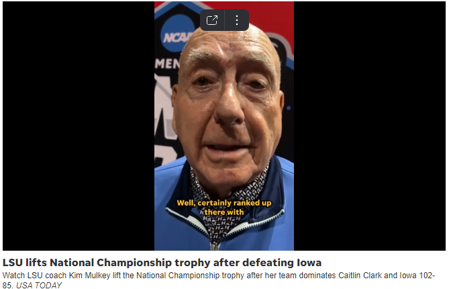This screenshot has height=289, width=449.
Task: Click the score 102- in the description
Action: click(x=427, y=276)
